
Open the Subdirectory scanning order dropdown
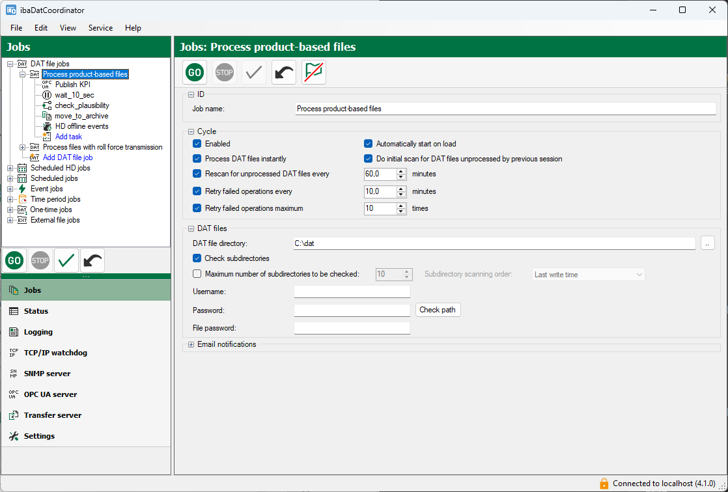coord(588,275)
